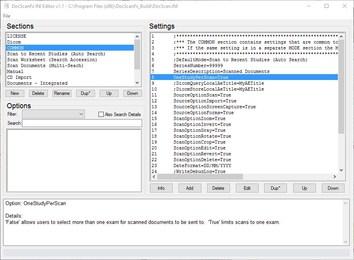Select Scan Worksheet (Search Accession) section
Image resolution: width=354 pixels, height=260 pixels.
(x=70, y=60)
